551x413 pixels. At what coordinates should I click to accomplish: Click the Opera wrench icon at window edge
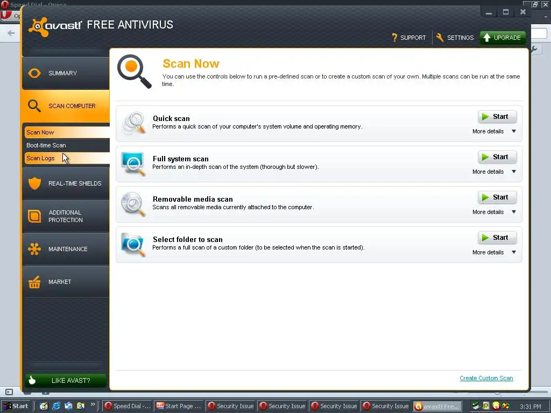[x=535, y=49]
